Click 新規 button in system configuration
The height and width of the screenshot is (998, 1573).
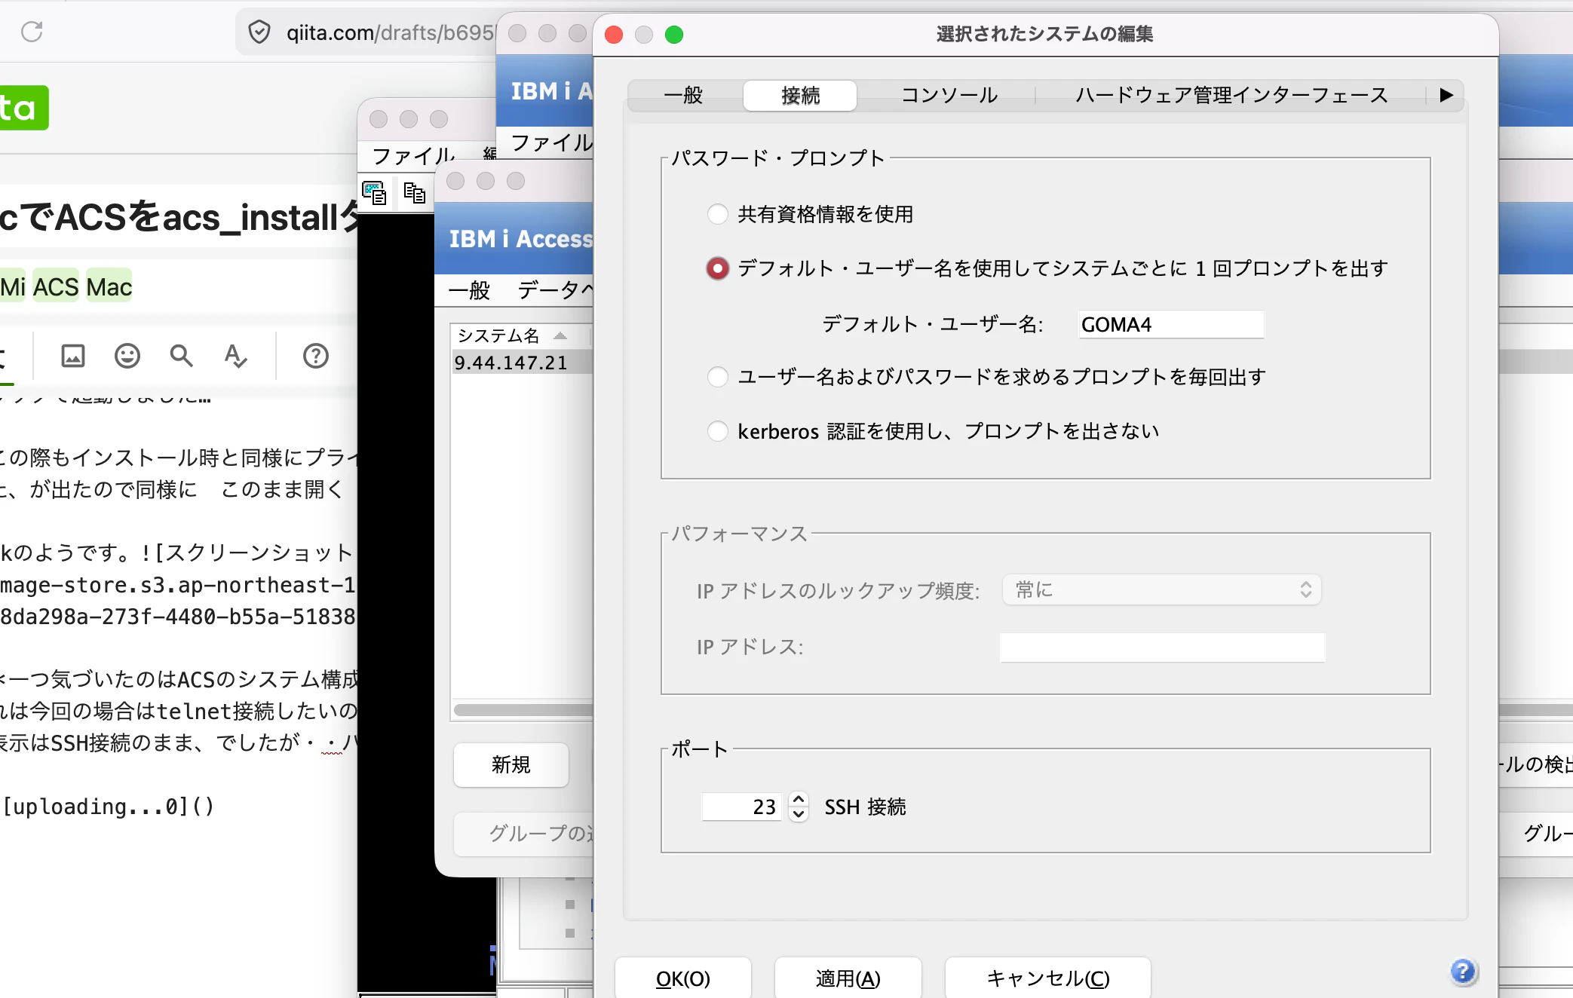tap(511, 765)
